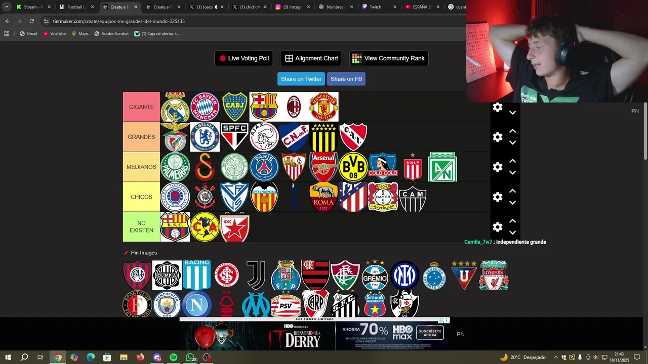Move MEDIANOS row up with chevron

(512, 161)
